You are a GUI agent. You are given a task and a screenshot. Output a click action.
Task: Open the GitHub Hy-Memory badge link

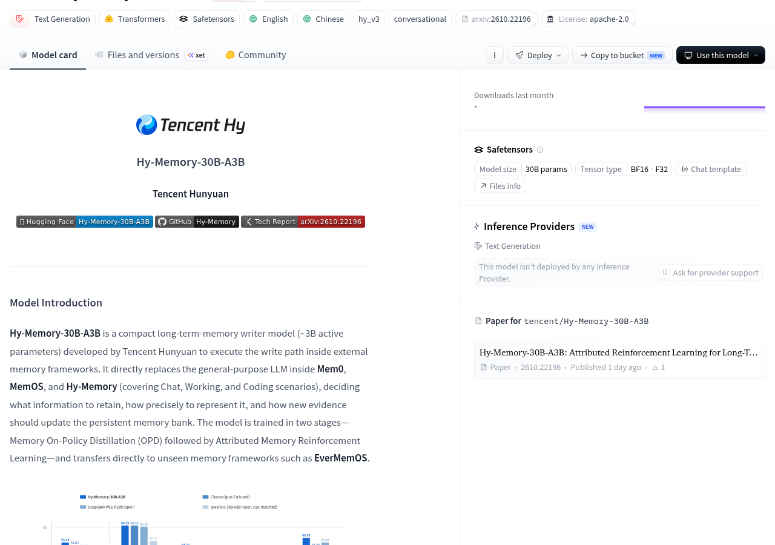point(197,222)
